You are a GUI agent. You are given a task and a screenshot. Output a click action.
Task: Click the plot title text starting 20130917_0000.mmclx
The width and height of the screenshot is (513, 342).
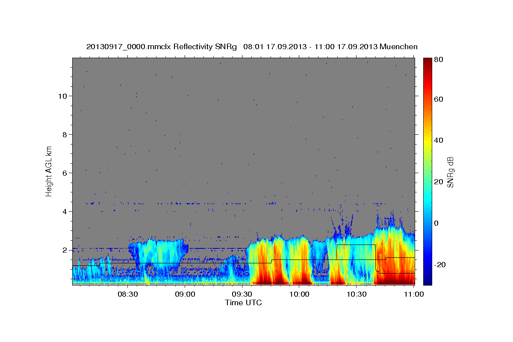pyautogui.click(x=252, y=47)
